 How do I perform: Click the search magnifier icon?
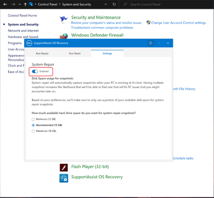click(x=125, y=4)
